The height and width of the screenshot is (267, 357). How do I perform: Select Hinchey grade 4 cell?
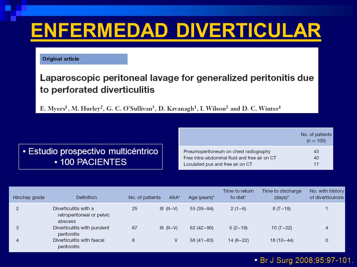coord(17,240)
